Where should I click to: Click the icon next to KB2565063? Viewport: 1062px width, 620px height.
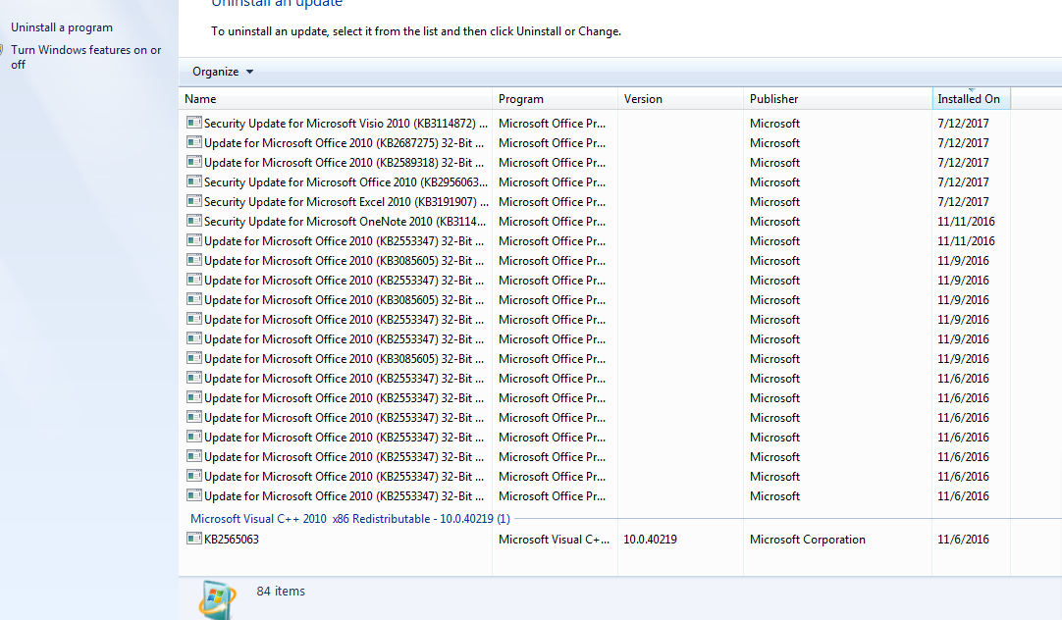click(x=194, y=539)
